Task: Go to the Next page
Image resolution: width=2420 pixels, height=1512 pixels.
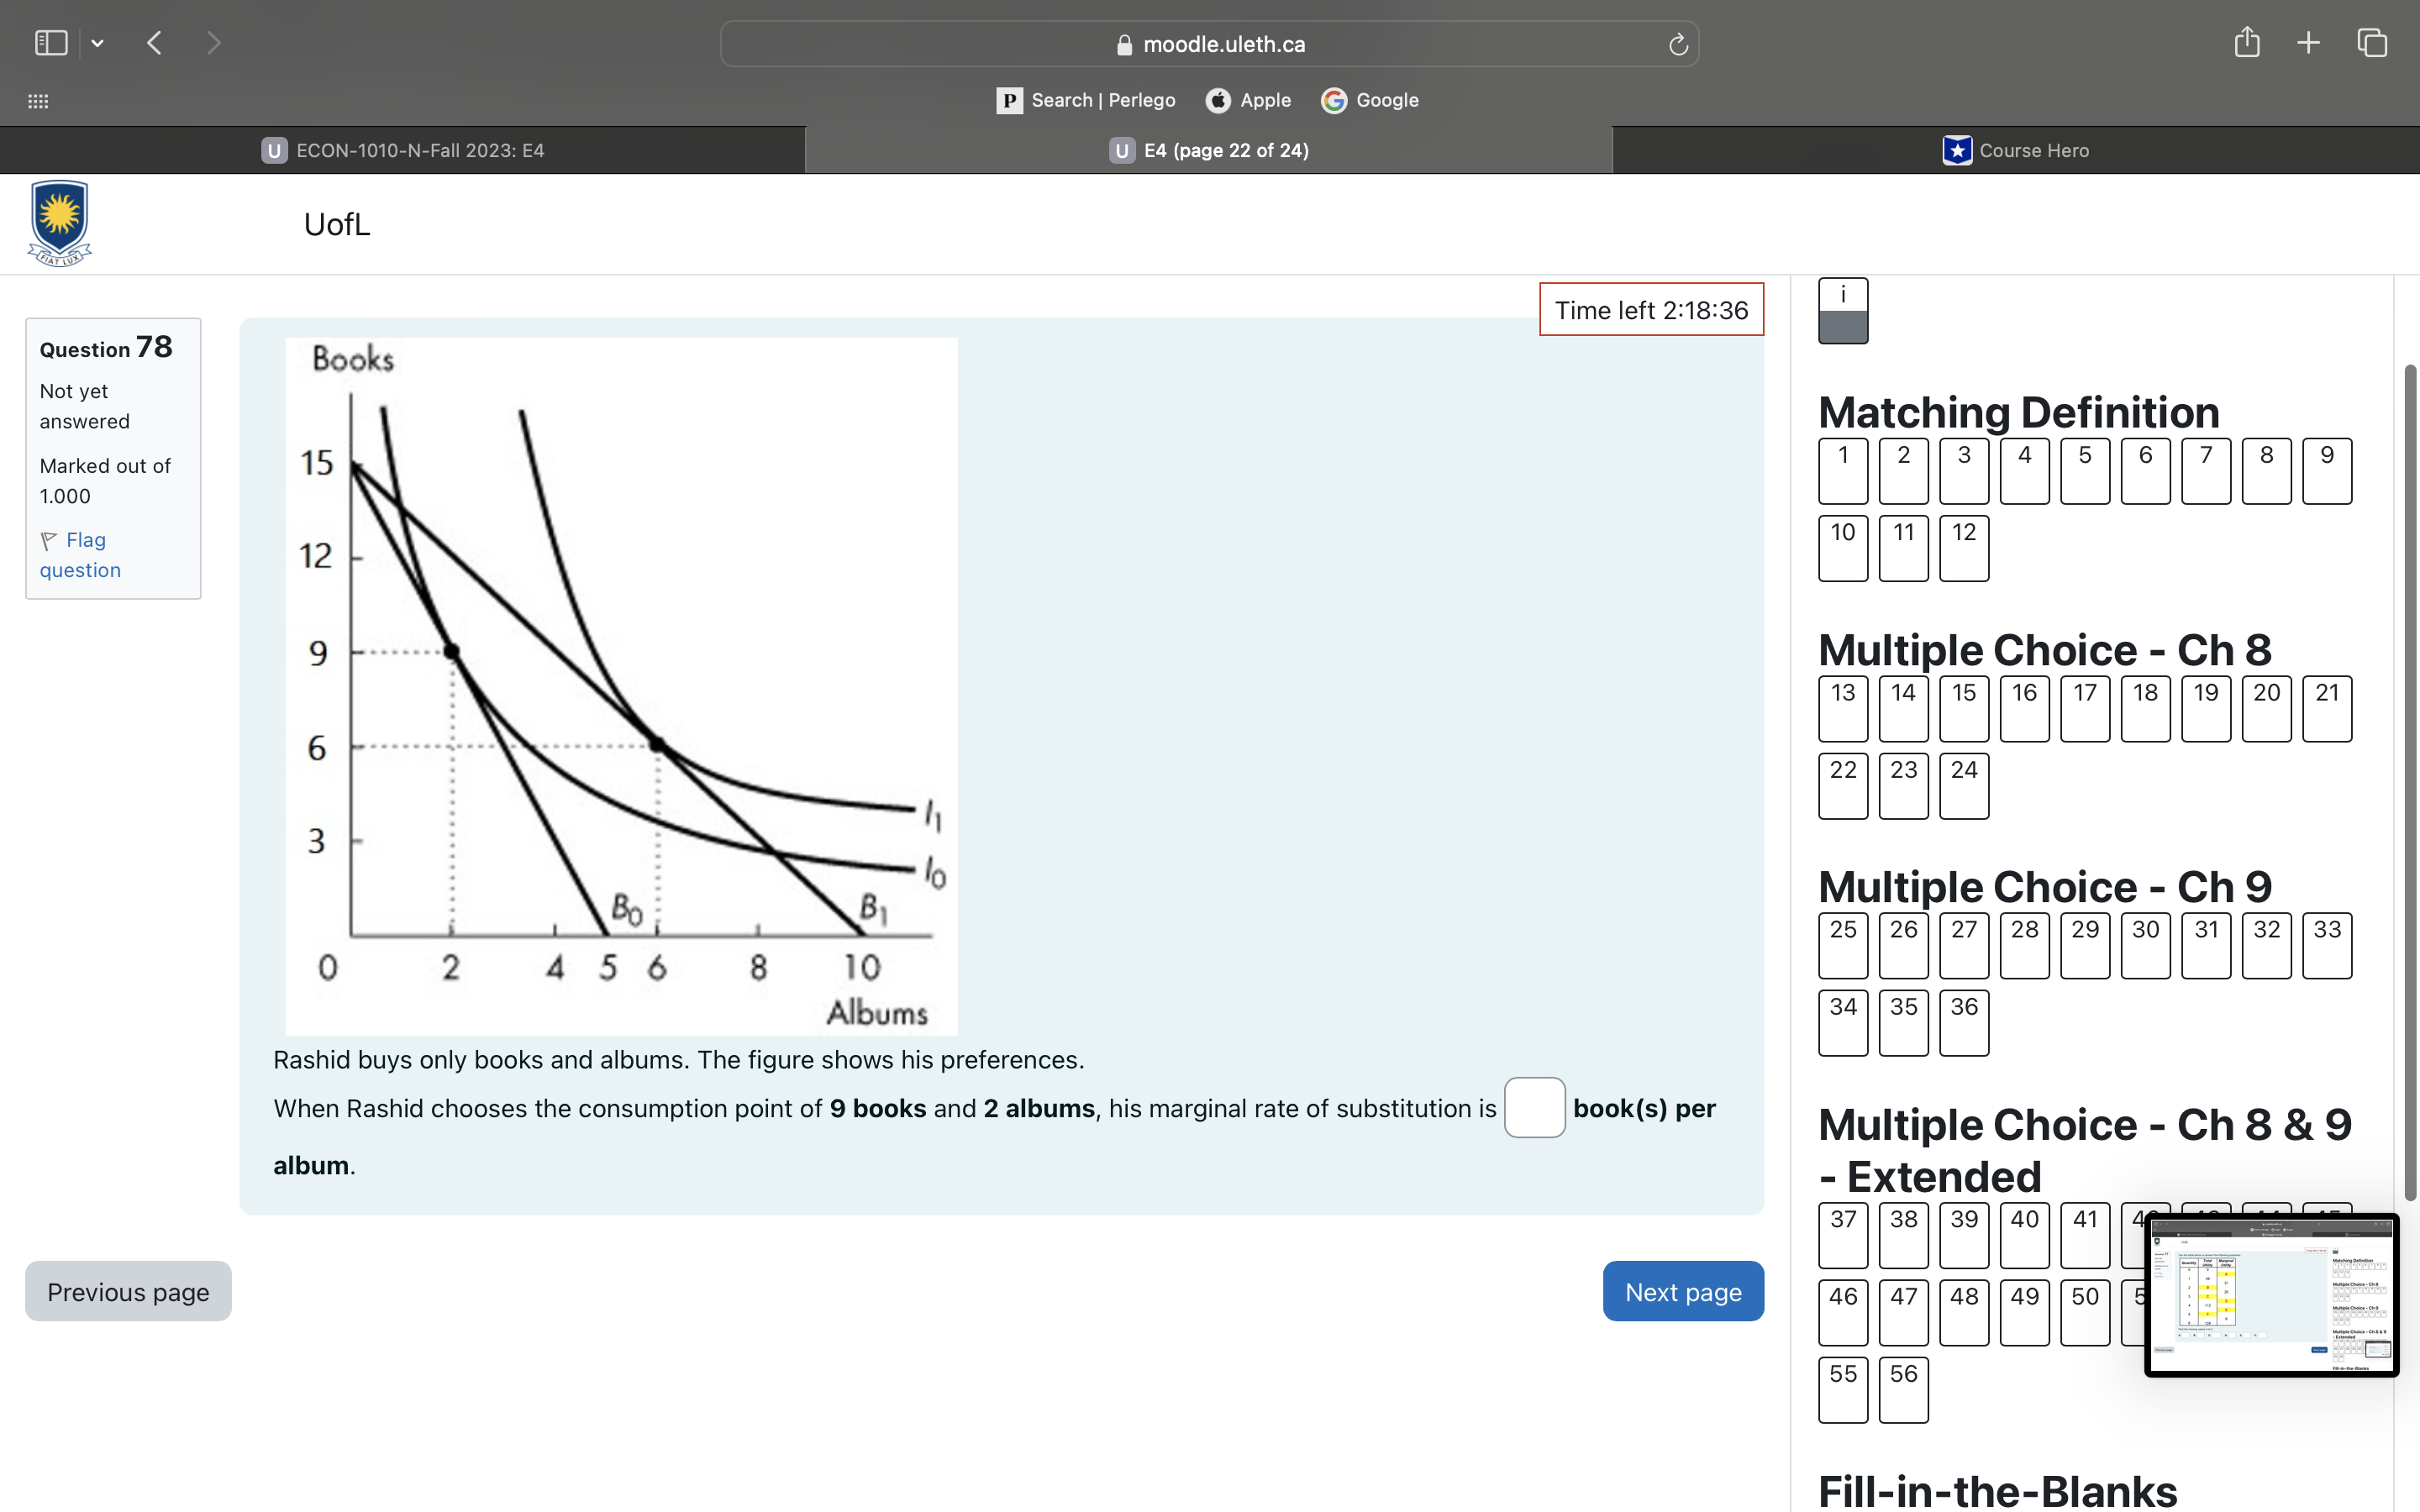Action: 1682,1291
